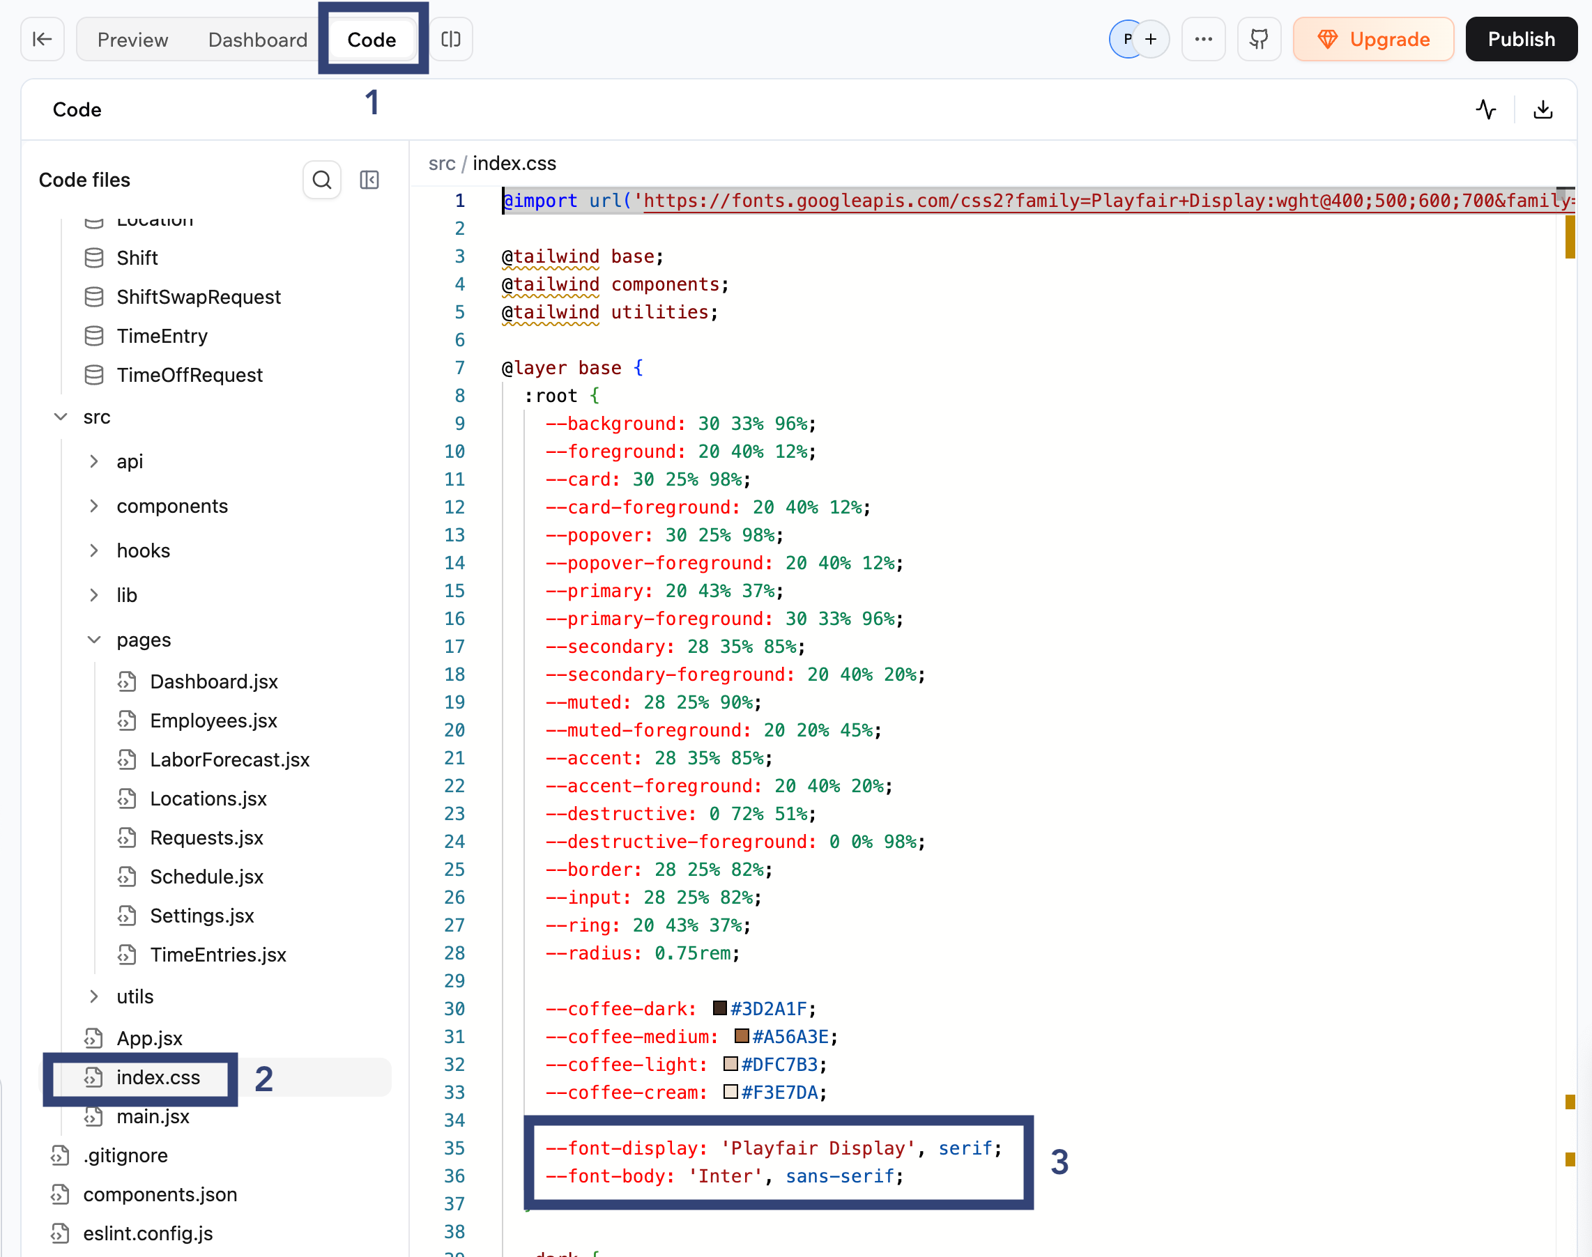Image resolution: width=1592 pixels, height=1257 pixels.
Task: Select the TimeOffRequest entity icon
Action: (x=94, y=375)
